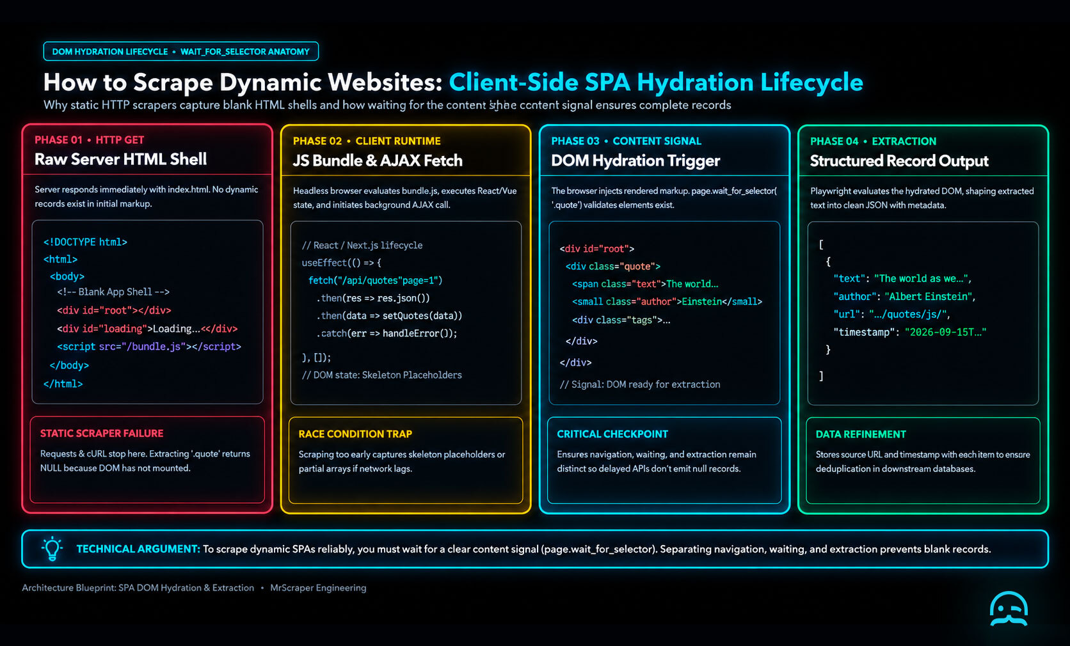
Task: Click the '"timestamp": "2026-09-15T..."' JSON line
Action: 909,333
